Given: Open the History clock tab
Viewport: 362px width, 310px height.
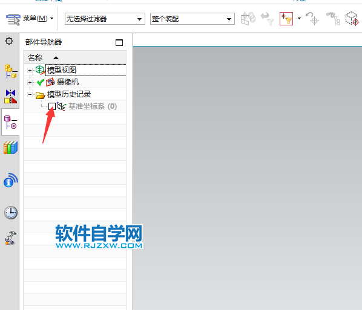Looking at the screenshot, I should (x=11, y=213).
